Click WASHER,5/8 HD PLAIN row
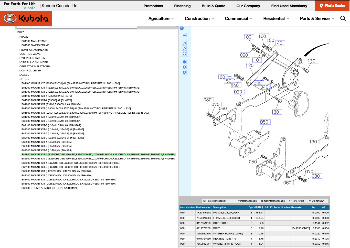350x248 pixels. click(x=254, y=244)
